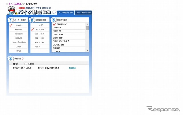183x115 pixels.
Task: Select CB125T in the model list
Action: pyautogui.click(x=69, y=28)
